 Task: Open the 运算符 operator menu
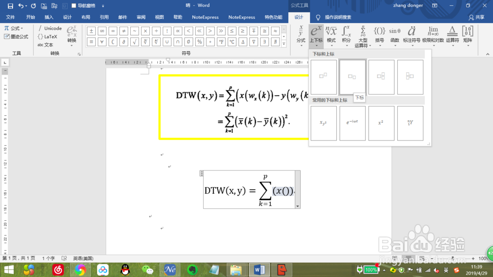coord(453,36)
